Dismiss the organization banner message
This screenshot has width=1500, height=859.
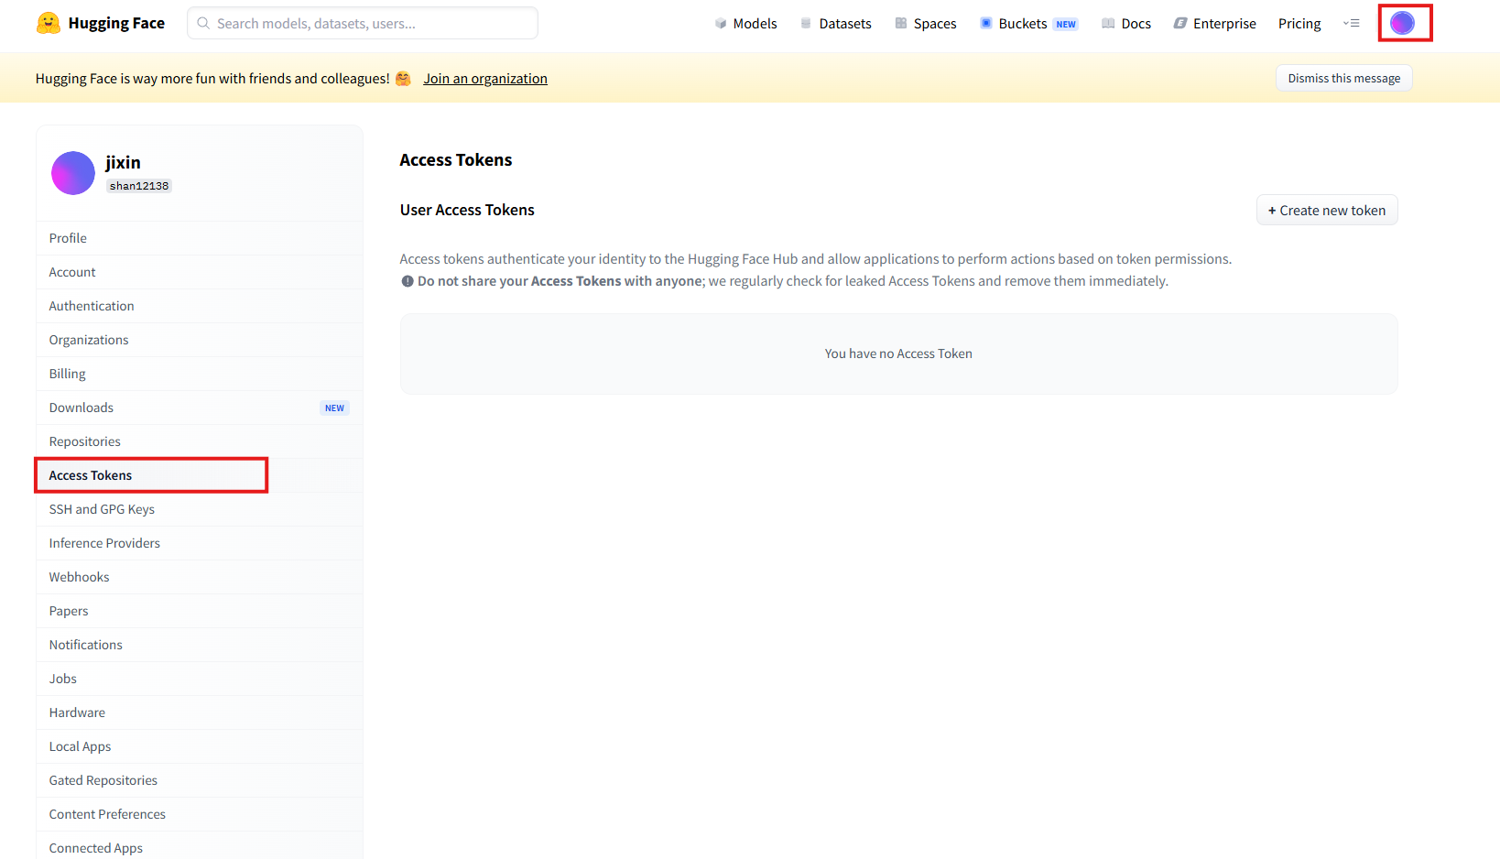point(1344,78)
